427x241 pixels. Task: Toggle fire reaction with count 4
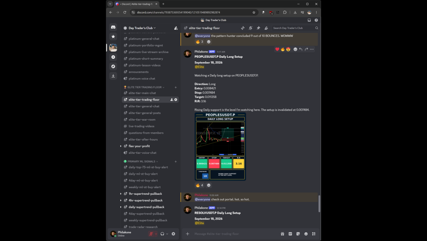point(200,185)
